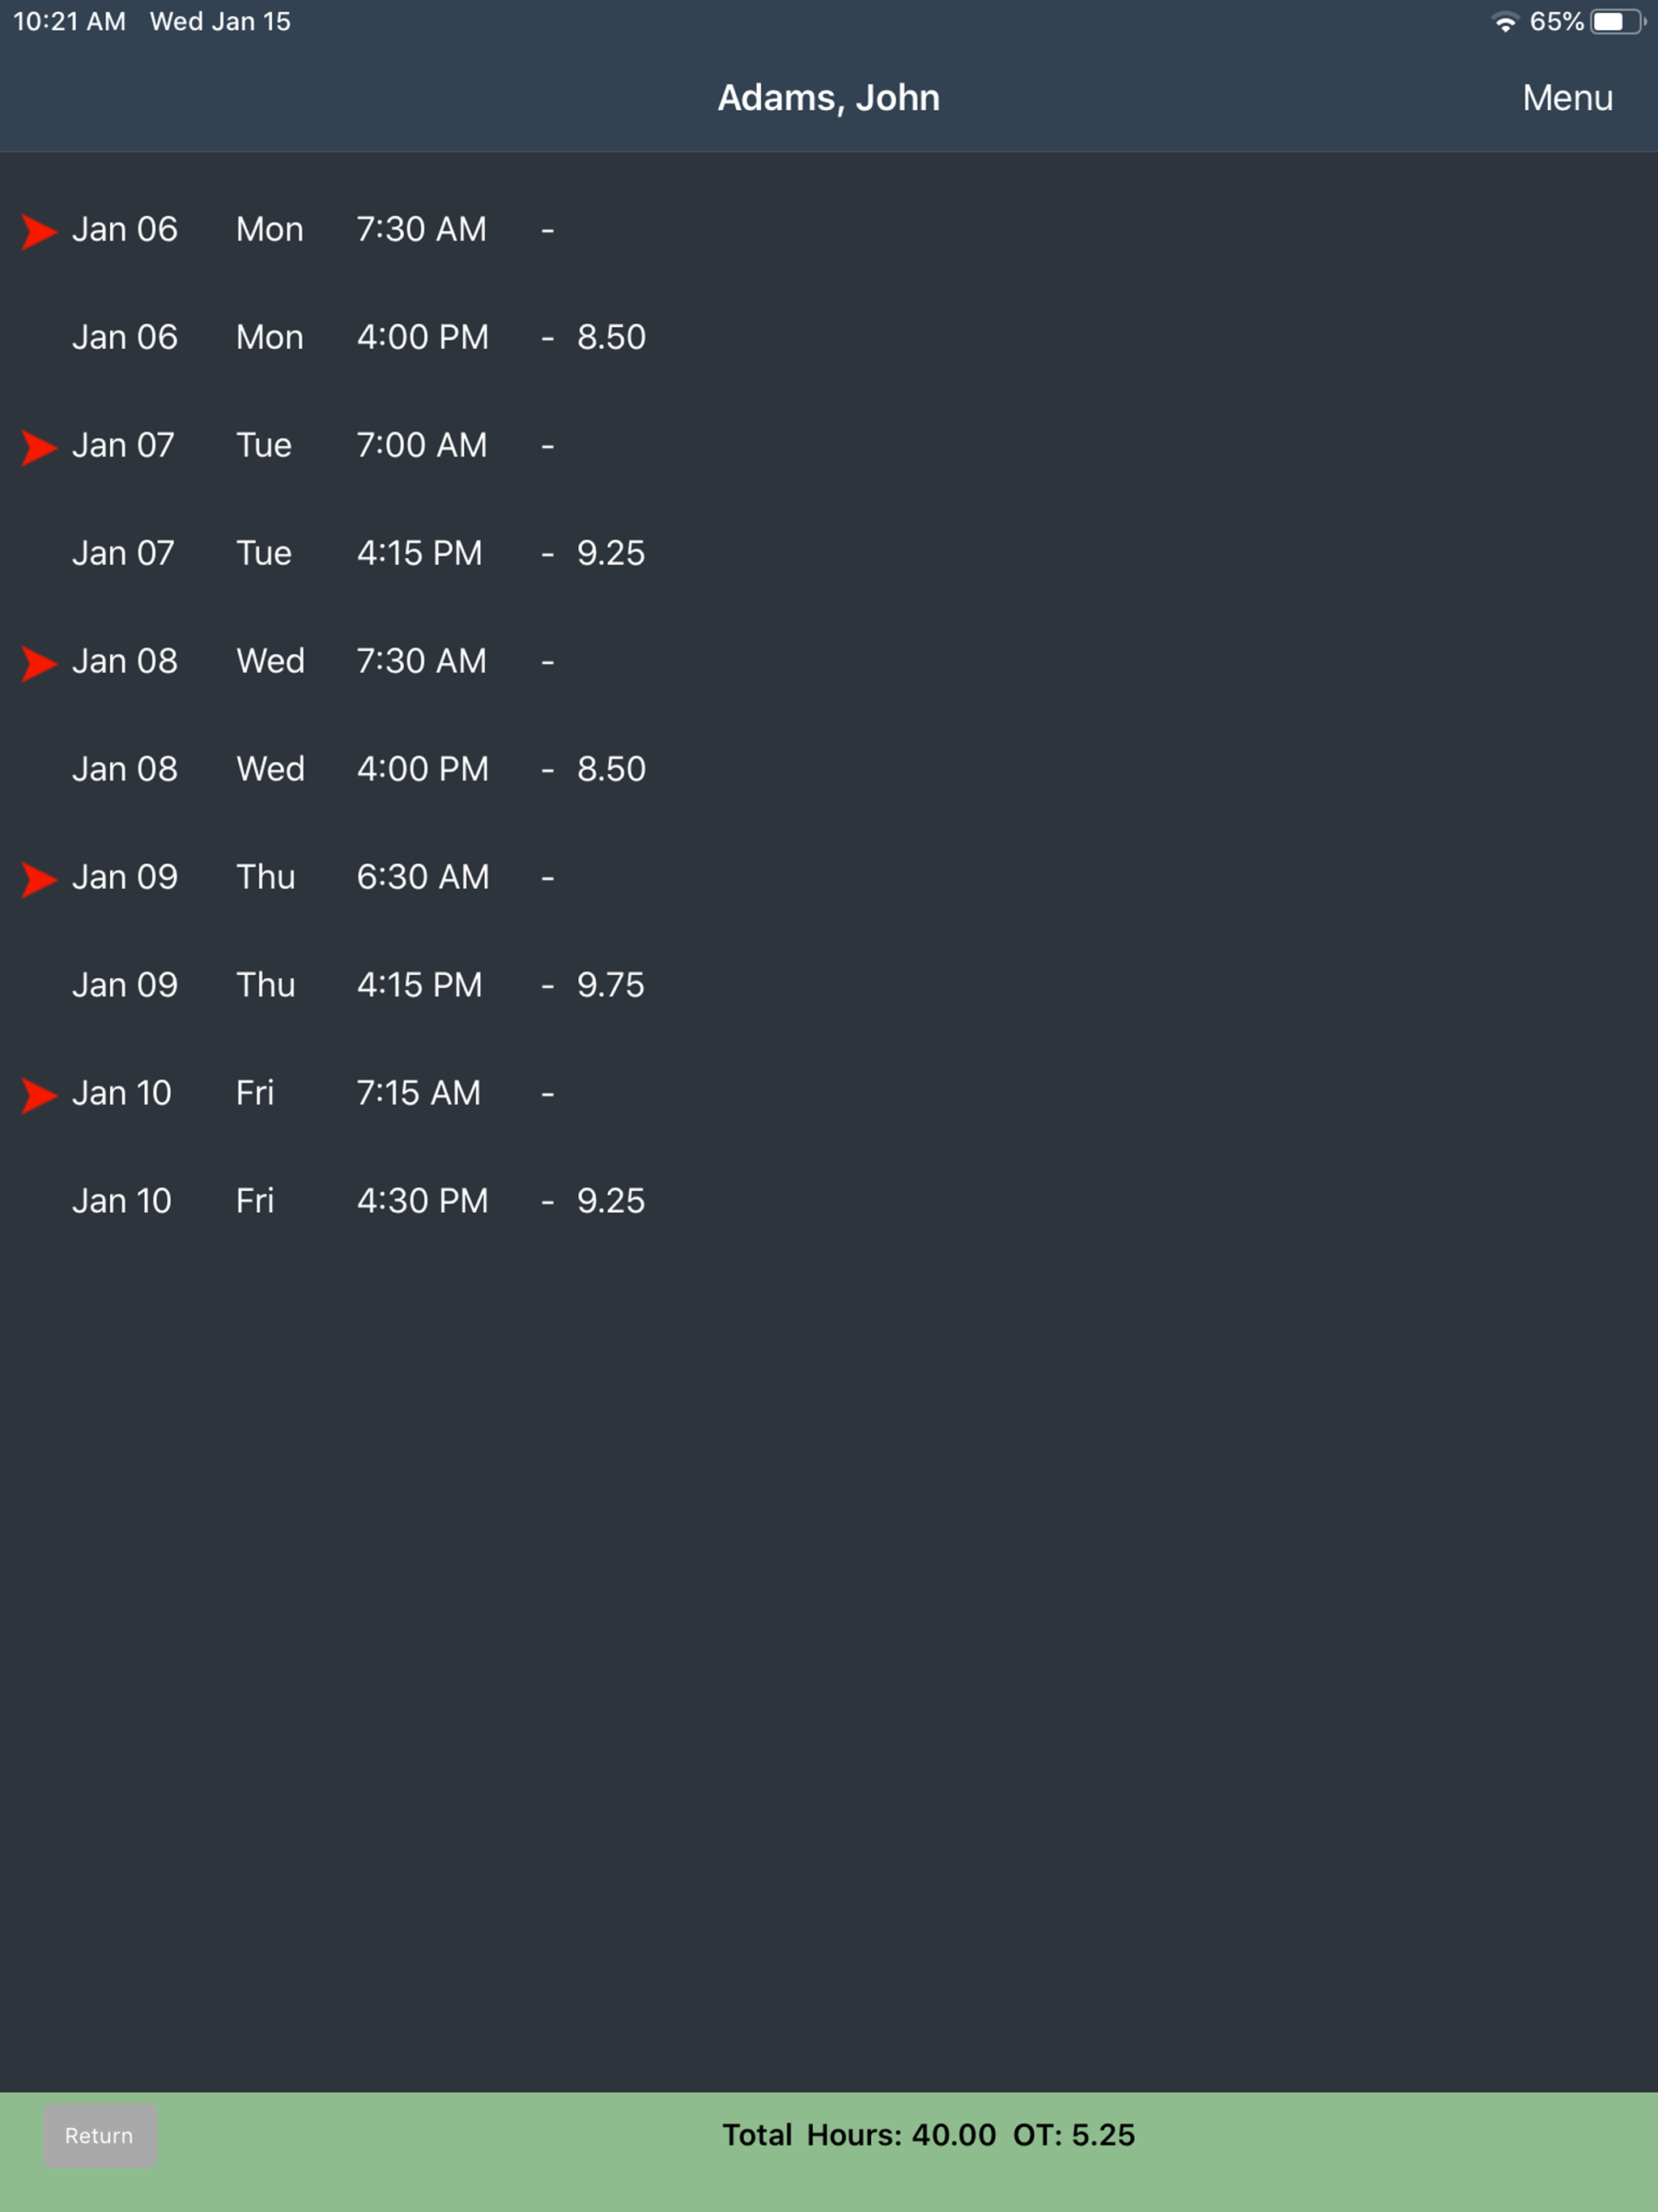Tap the Jan 07 7:00 AM punch-in time

[422, 445]
